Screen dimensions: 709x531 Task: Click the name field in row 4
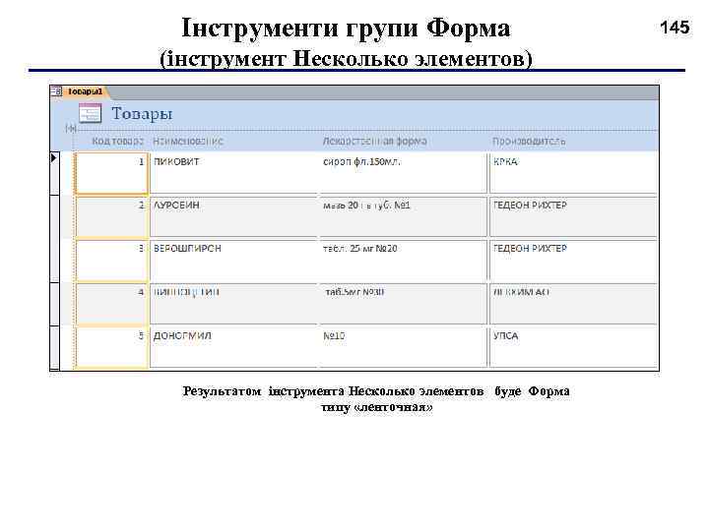click(234, 304)
